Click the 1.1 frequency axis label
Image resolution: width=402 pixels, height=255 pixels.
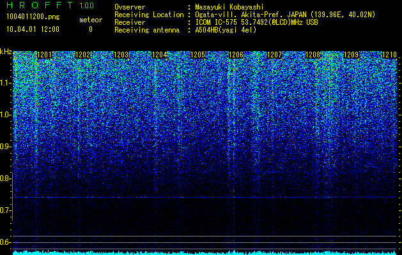[6, 83]
